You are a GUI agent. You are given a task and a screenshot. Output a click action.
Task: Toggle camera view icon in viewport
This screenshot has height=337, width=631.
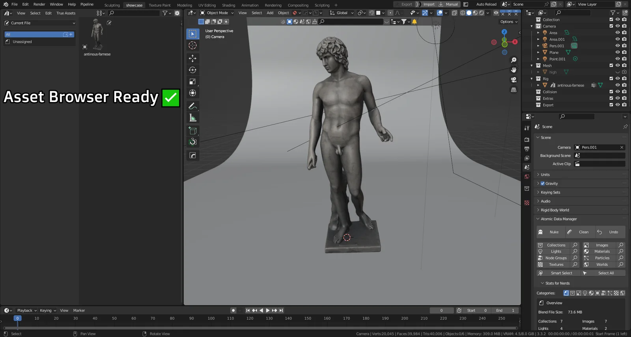pos(513,80)
